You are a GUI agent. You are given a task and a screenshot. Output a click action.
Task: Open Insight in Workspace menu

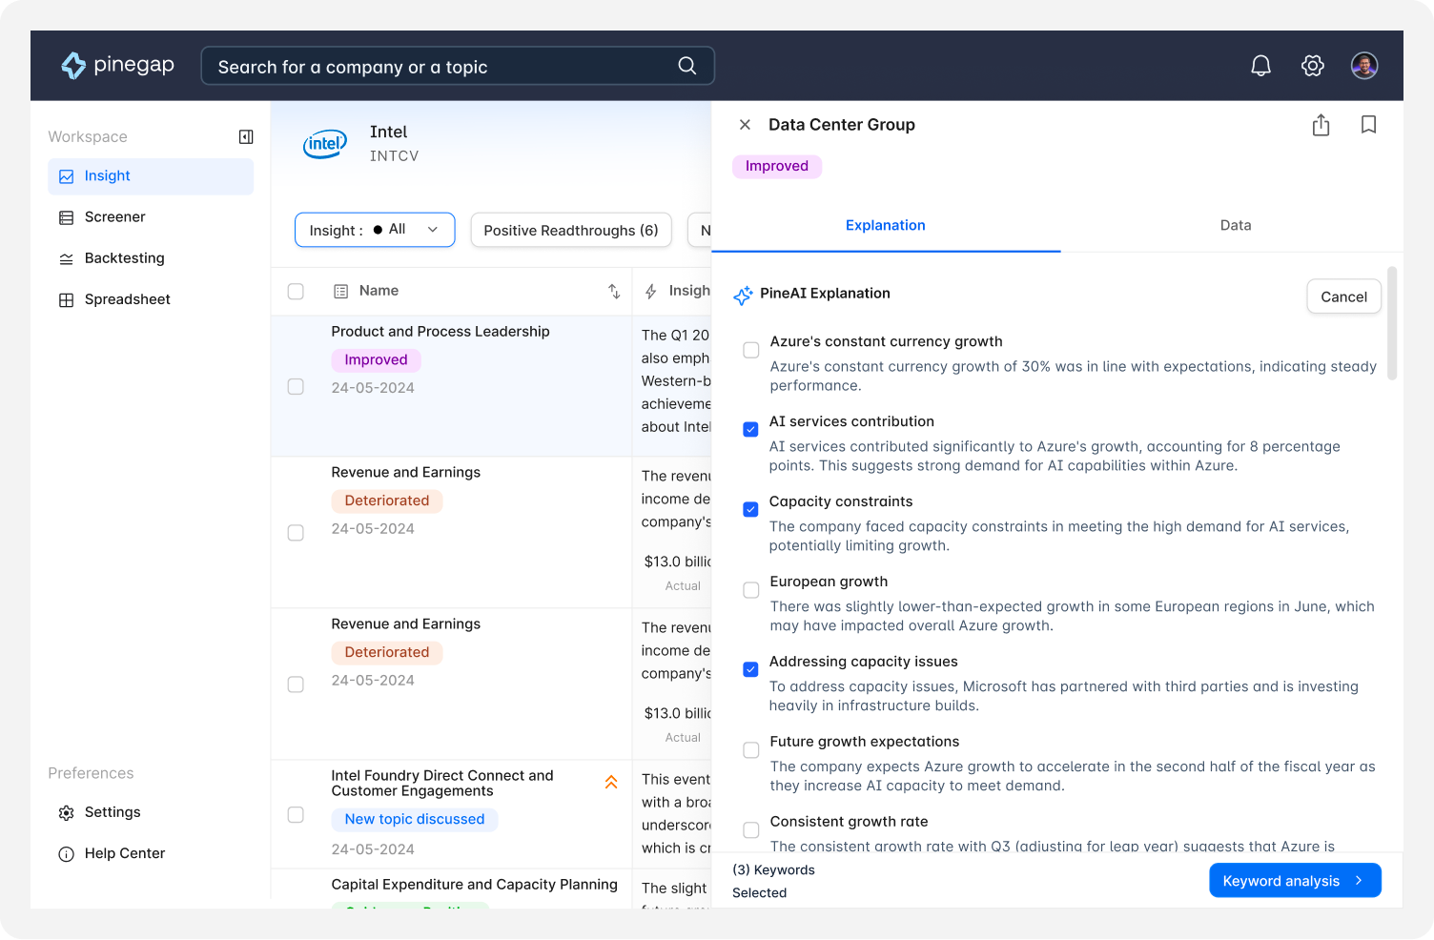pyautogui.click(x=151, y=176)
